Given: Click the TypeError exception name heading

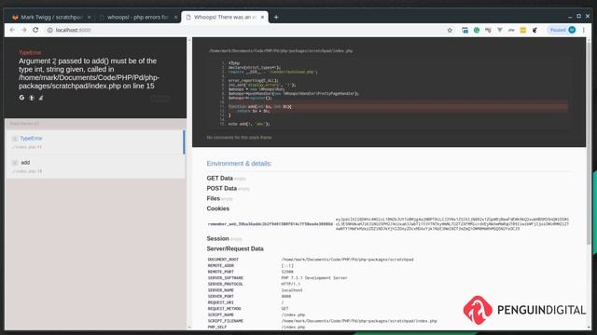Looking at the screenshot, I should (x=30, y=53).
